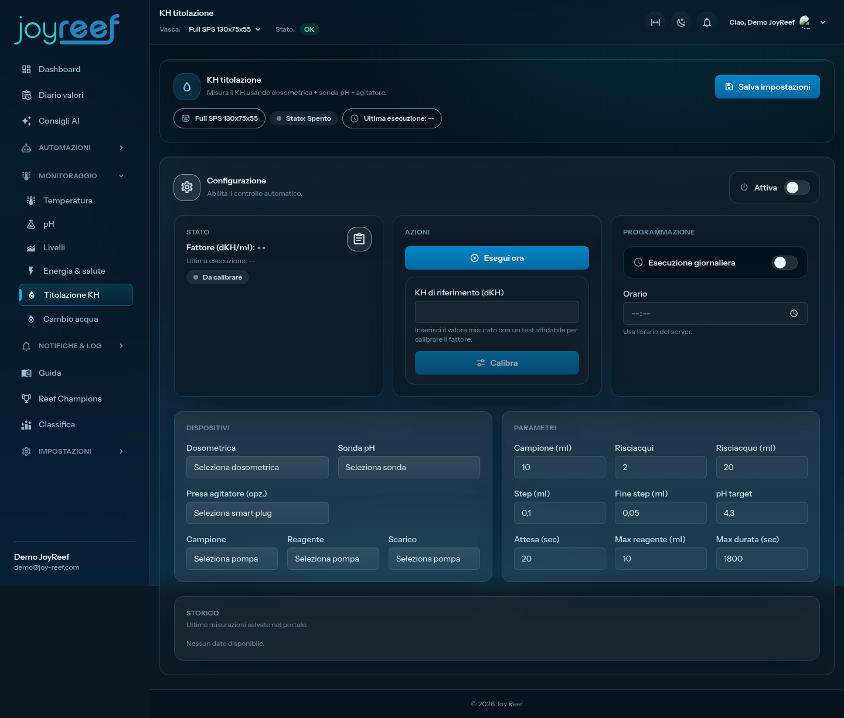Open the Seleziona dosometrica dropdown
The width and height of the screenshot is (844, 718).
point(257,467)
